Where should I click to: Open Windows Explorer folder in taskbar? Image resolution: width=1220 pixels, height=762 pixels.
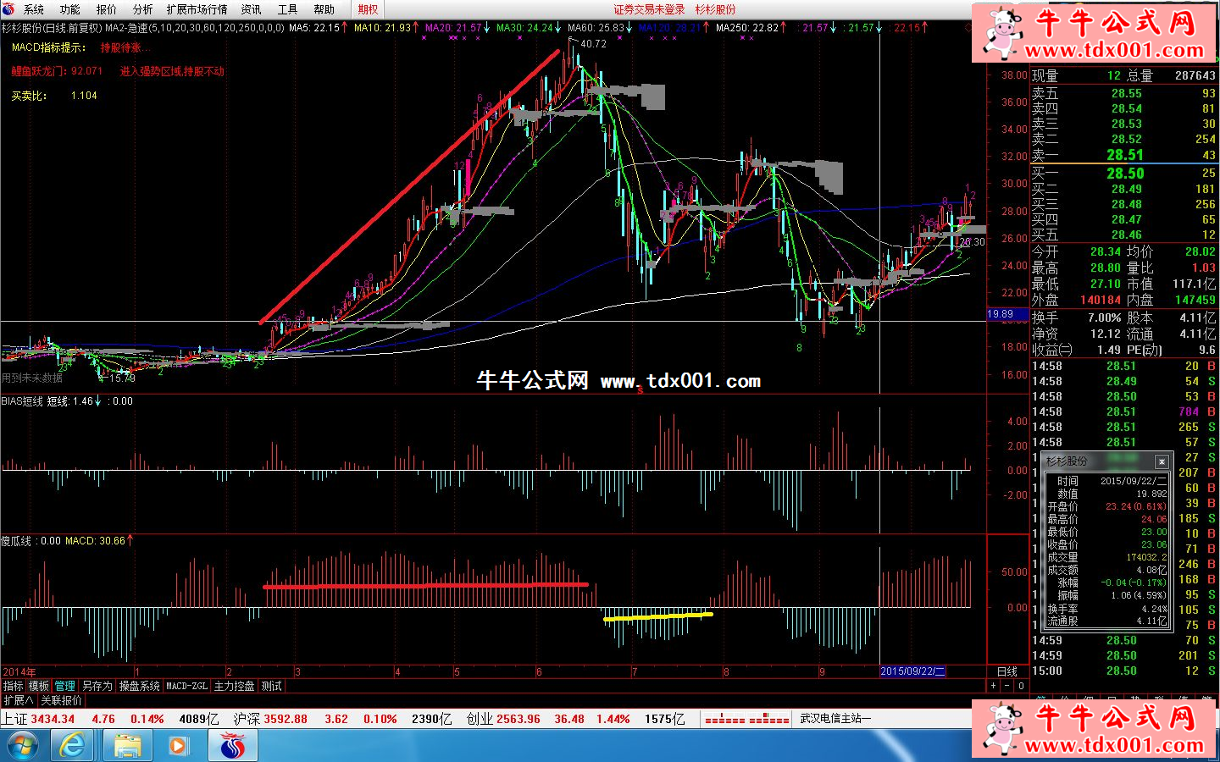point(127,745)
